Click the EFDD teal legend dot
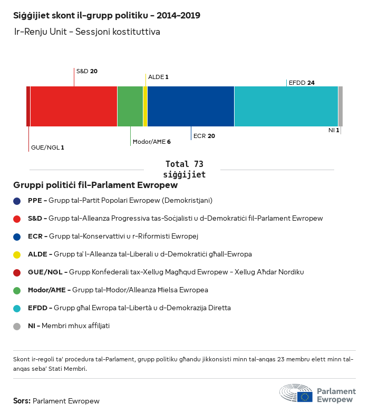The image size is (369, 414). 17,308
